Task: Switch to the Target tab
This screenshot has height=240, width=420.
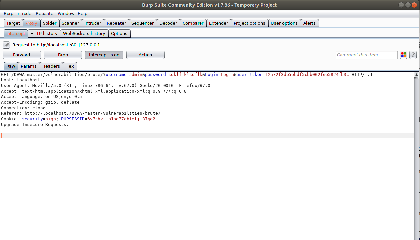Action: tap(13, 23)
